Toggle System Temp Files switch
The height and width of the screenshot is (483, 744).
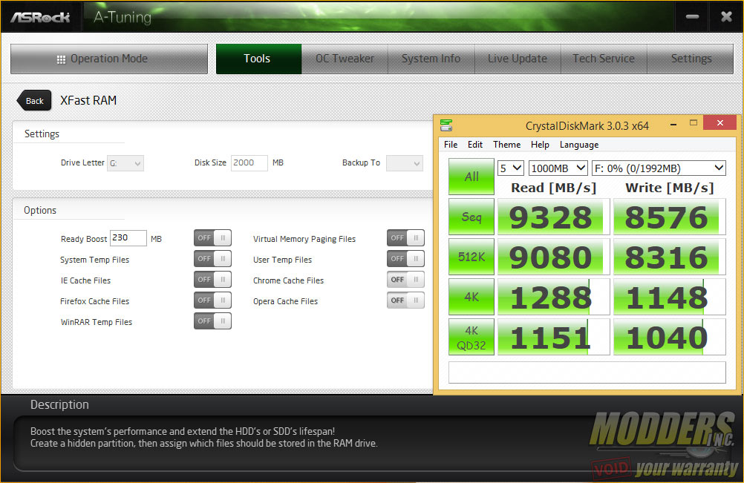coord(212,259)
